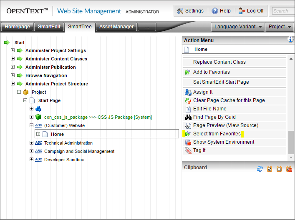Open the Project dropdown menu

(x=280, y=27)
